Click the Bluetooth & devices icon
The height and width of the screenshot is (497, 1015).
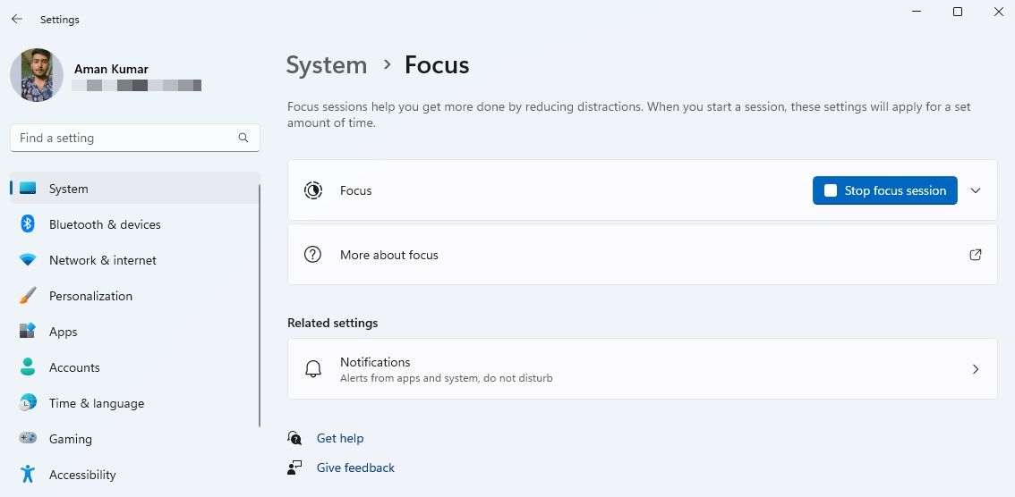click(28, 224)
